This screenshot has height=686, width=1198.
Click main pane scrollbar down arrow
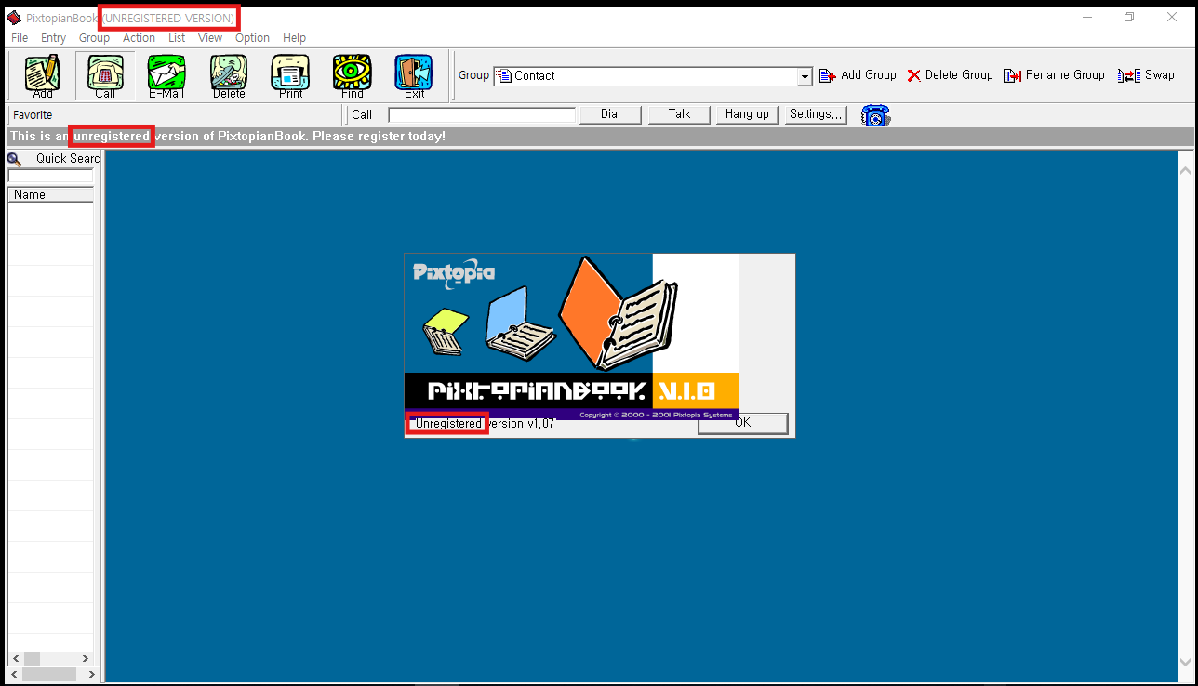point(1185,663)
